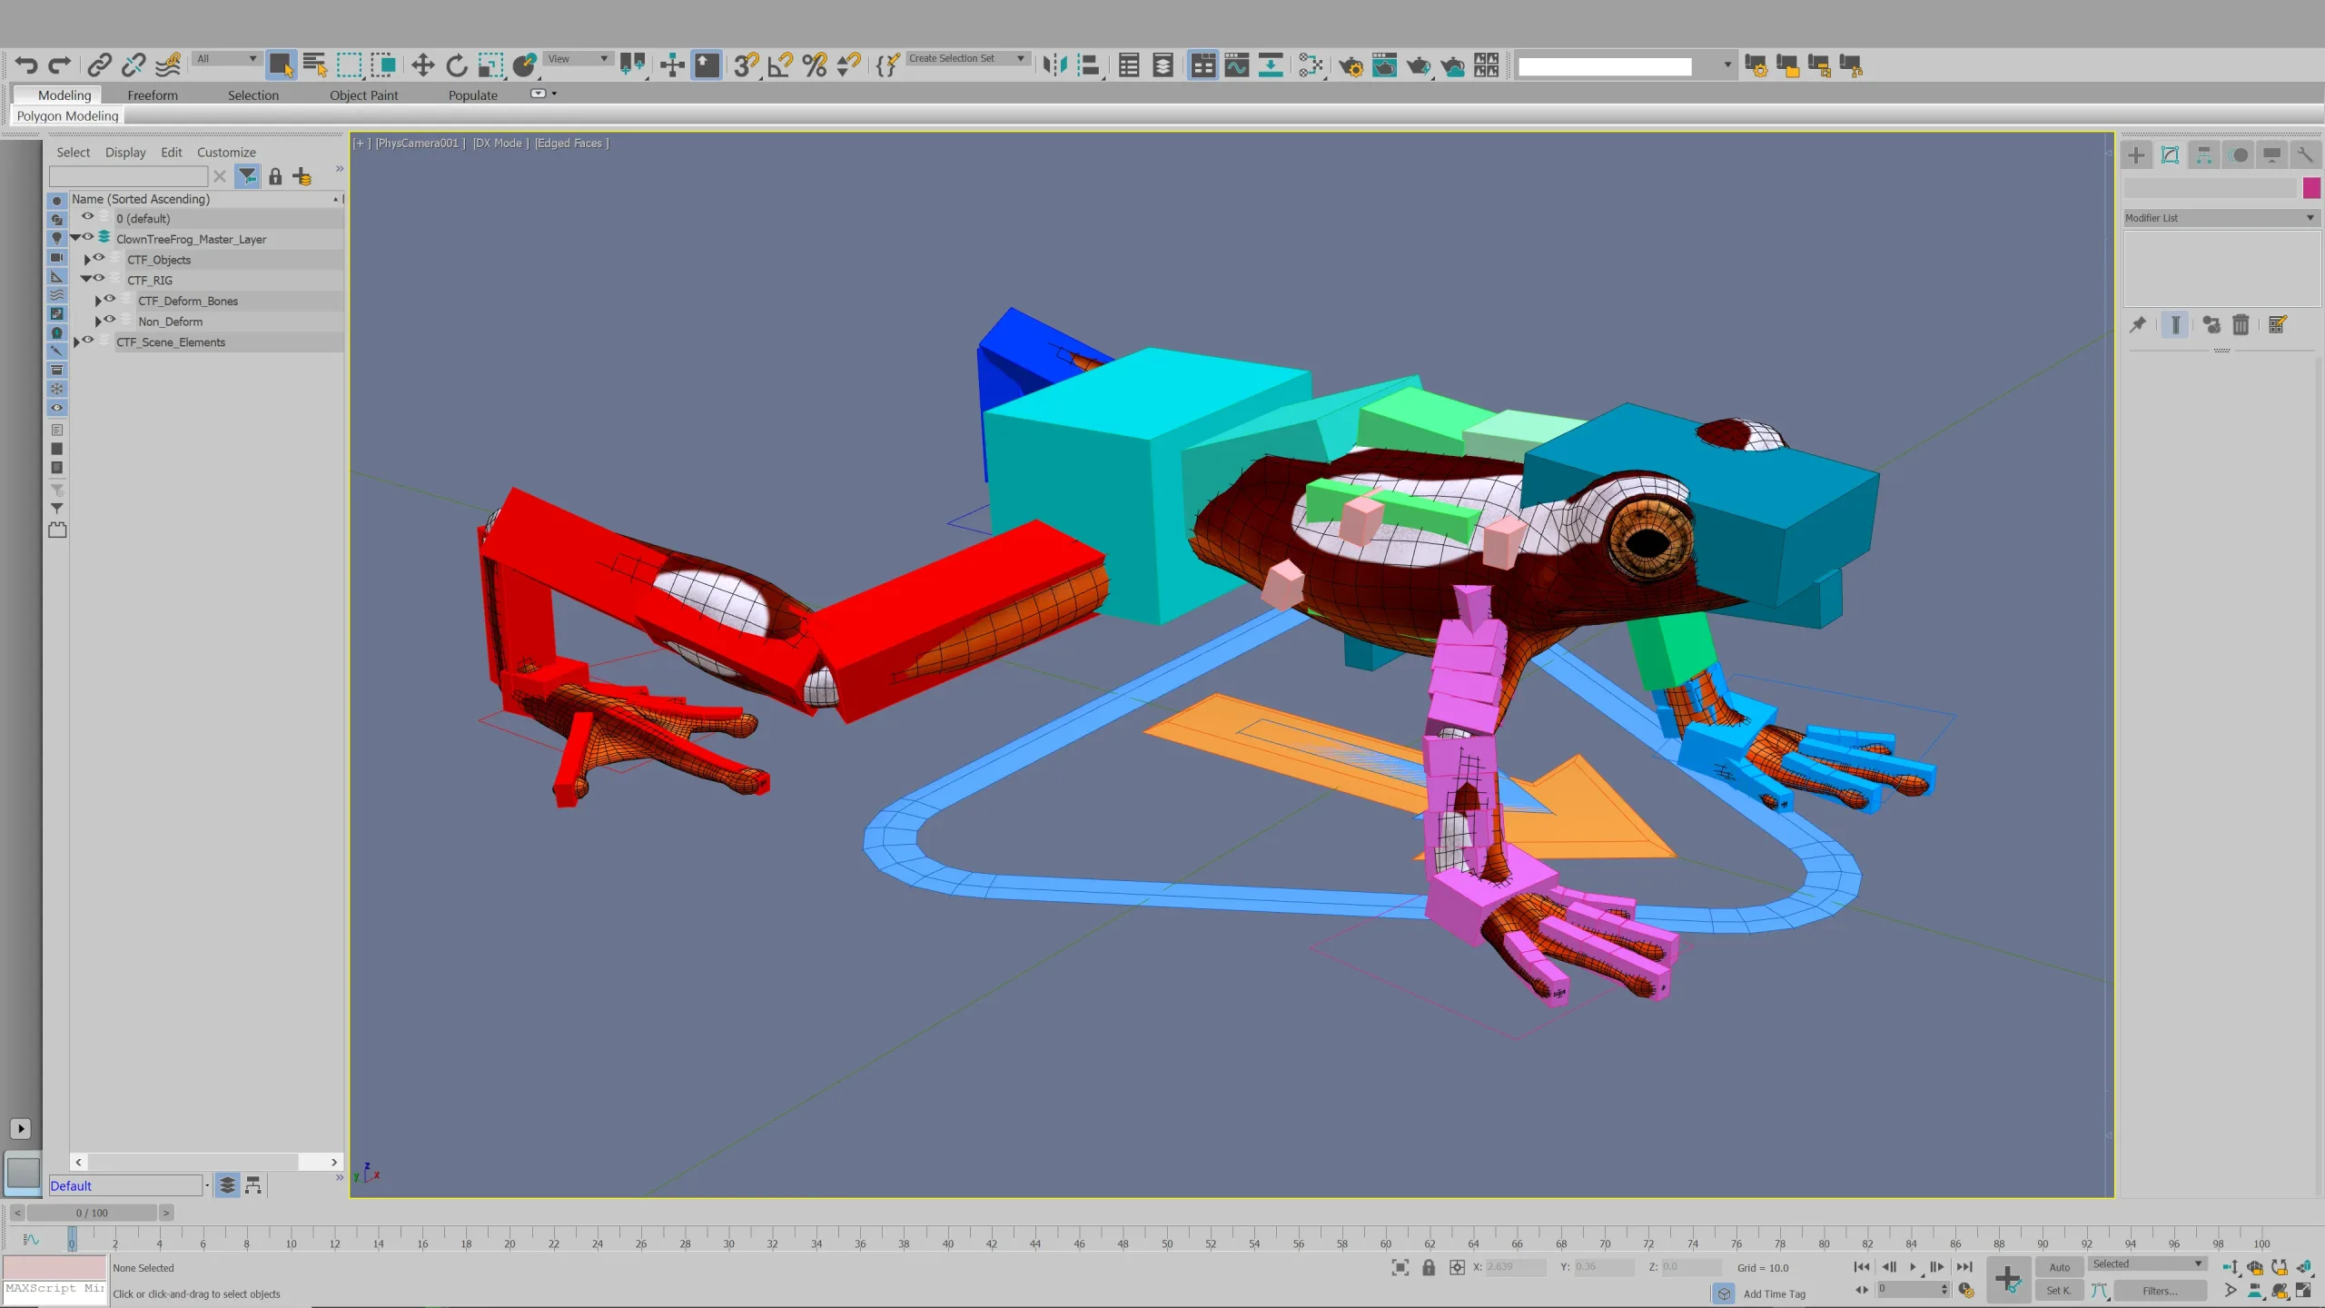
Task: Click the Scene Explorer search field
Action: click(128, 176)
